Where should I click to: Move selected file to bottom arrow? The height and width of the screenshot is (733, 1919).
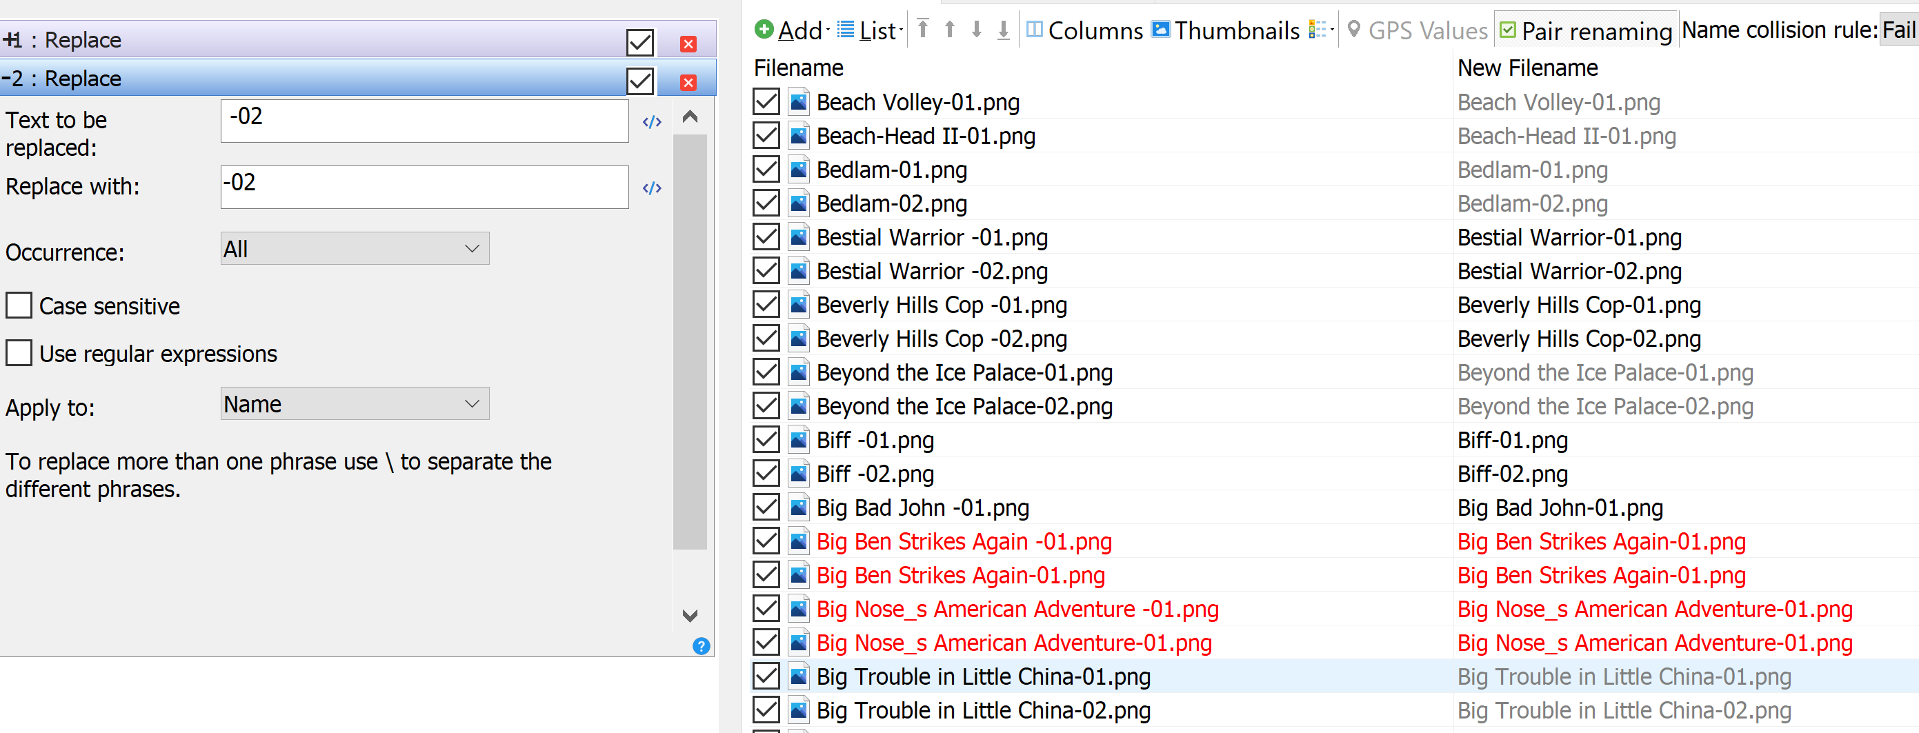[1004, 30]
